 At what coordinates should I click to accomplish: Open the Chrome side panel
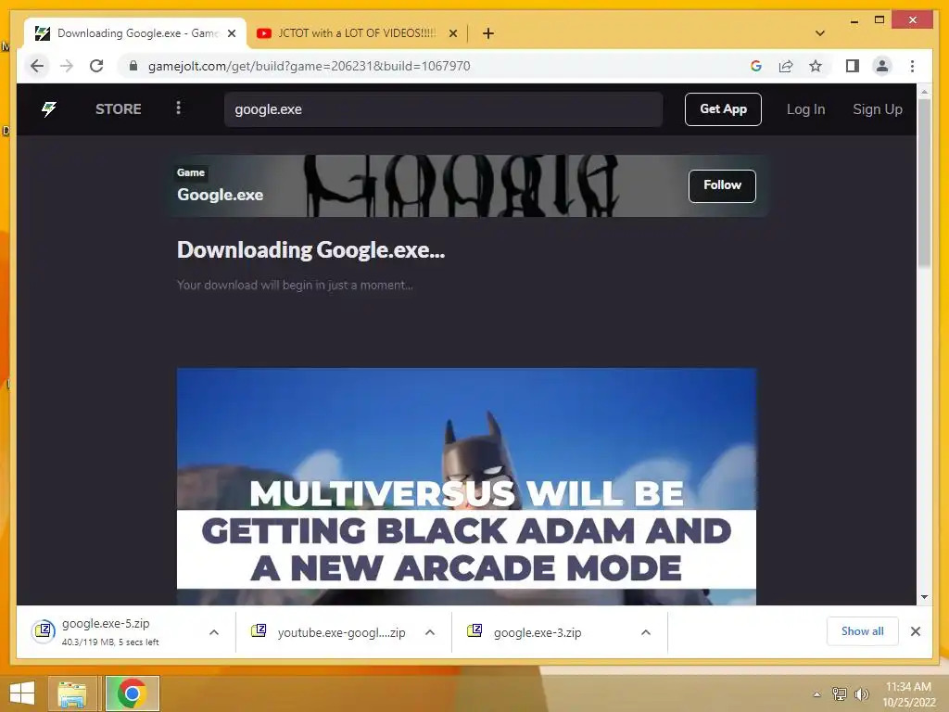[x=853, y=66]
